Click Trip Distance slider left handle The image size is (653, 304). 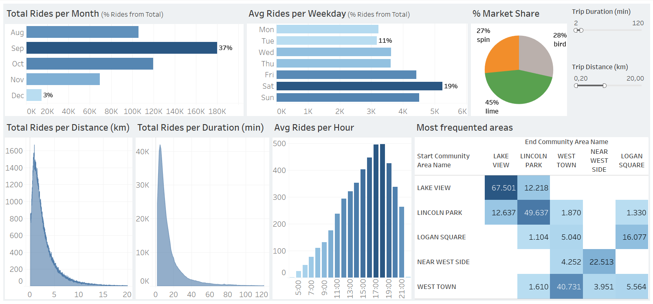tap(576, 86)
